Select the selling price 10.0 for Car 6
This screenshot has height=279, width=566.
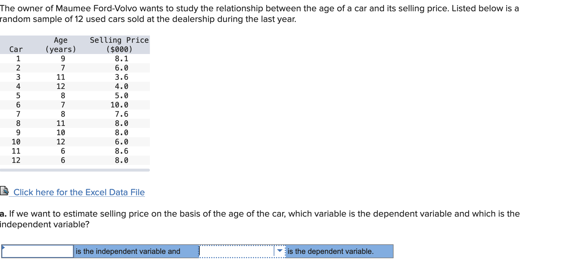pyautogui.click(x=120, y=105)
